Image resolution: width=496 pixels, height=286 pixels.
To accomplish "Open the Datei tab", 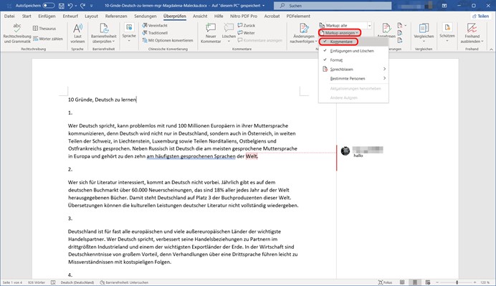I will point(9,16).
